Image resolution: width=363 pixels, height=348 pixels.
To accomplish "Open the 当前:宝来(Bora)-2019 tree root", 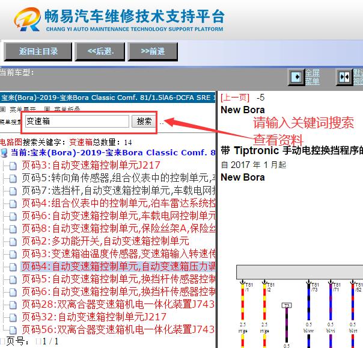I will (113, 153).
